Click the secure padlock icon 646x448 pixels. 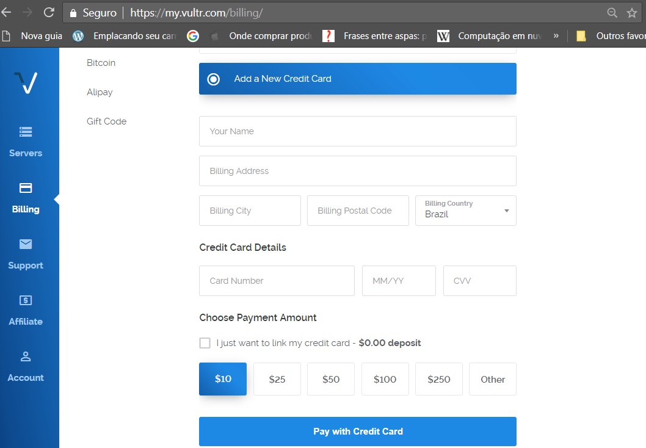(x=73, y=13)
